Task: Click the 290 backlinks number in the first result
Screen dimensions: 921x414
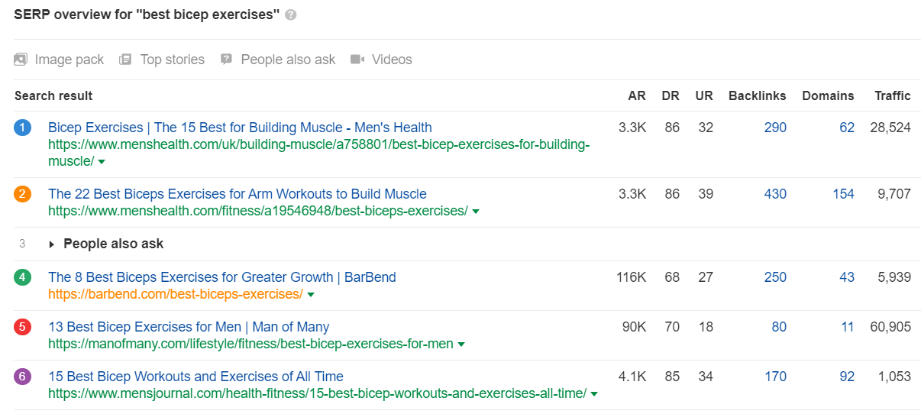Action: coord(775,128)
